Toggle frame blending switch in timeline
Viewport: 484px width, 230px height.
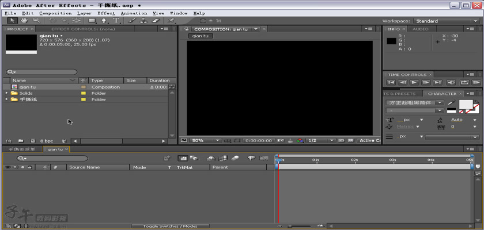coord(223,158)
